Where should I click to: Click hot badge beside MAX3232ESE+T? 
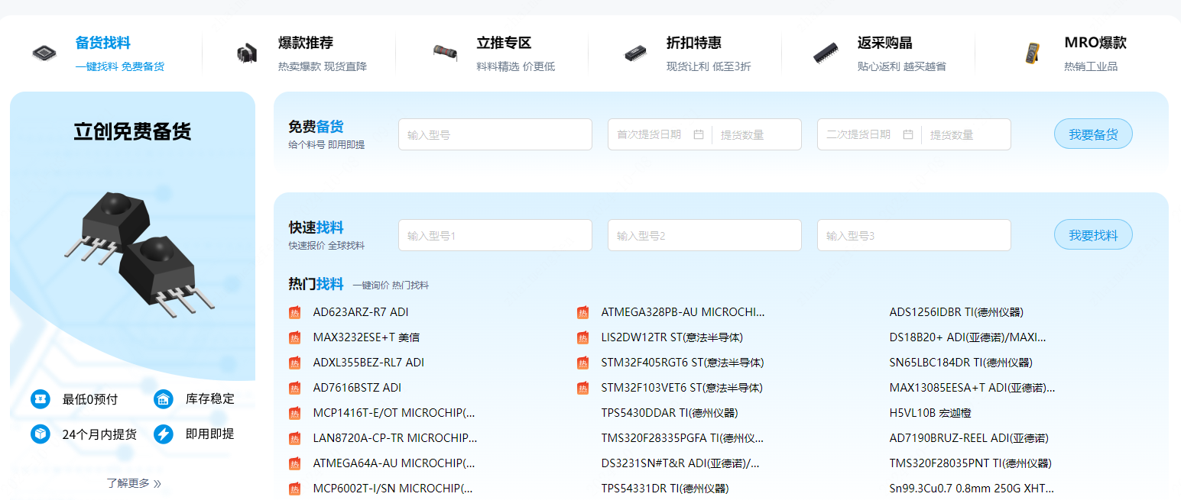coord(294,337)
